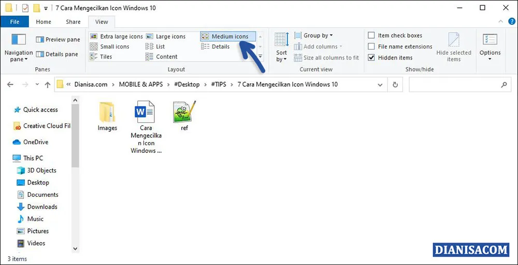518x265 pixels.
Task: Expand the Layout gallery more arrow
Action: coord(261,57)
